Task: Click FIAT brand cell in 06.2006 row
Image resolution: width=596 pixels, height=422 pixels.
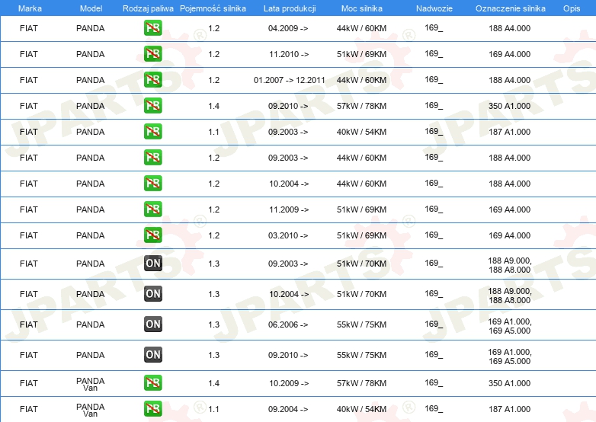Action: (29, 324)
